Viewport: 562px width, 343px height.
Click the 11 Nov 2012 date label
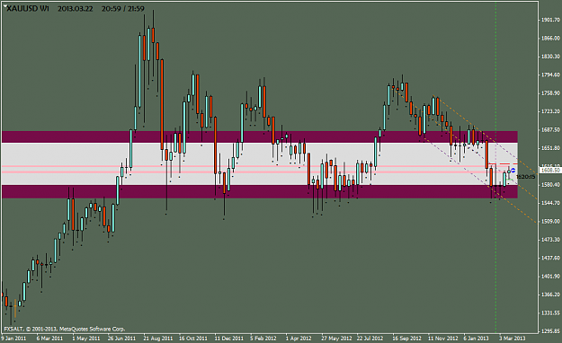[x=443, y=339]
